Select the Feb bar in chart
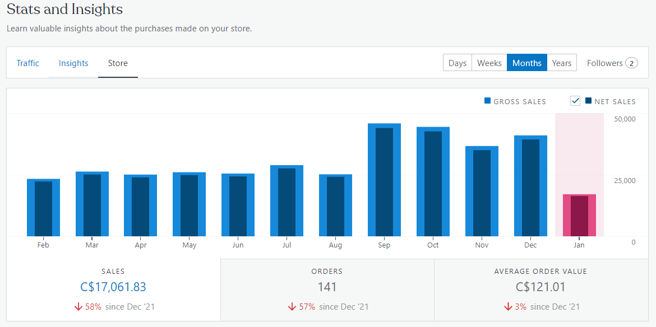 44,208
